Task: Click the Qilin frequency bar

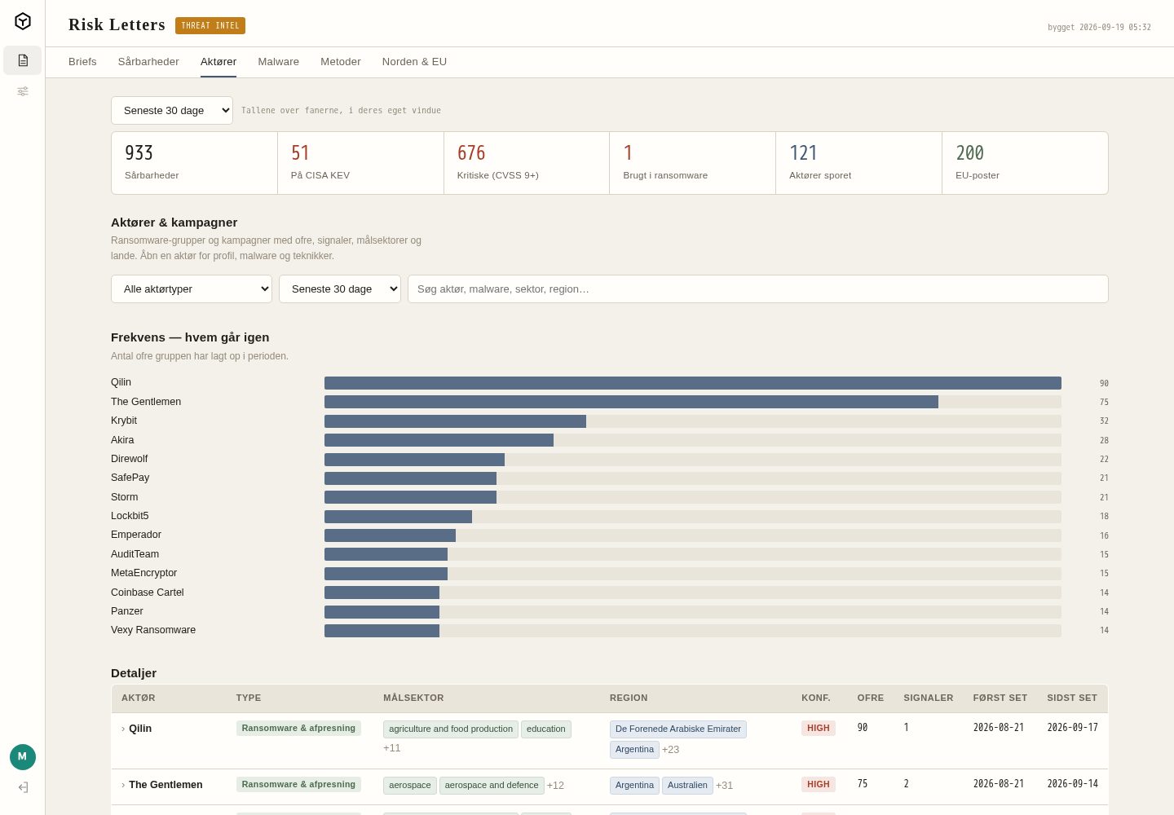Action: tap(693, 383)
